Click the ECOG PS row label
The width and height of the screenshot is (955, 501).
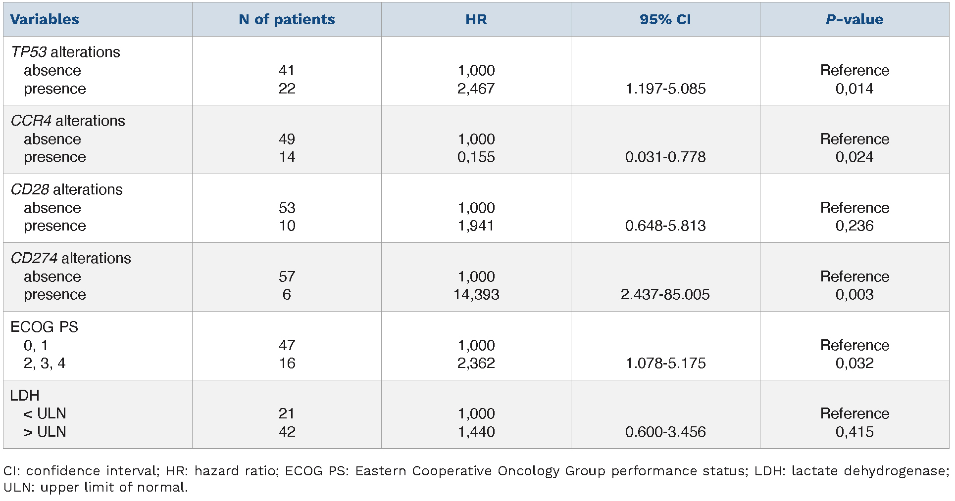coord(44,327)
